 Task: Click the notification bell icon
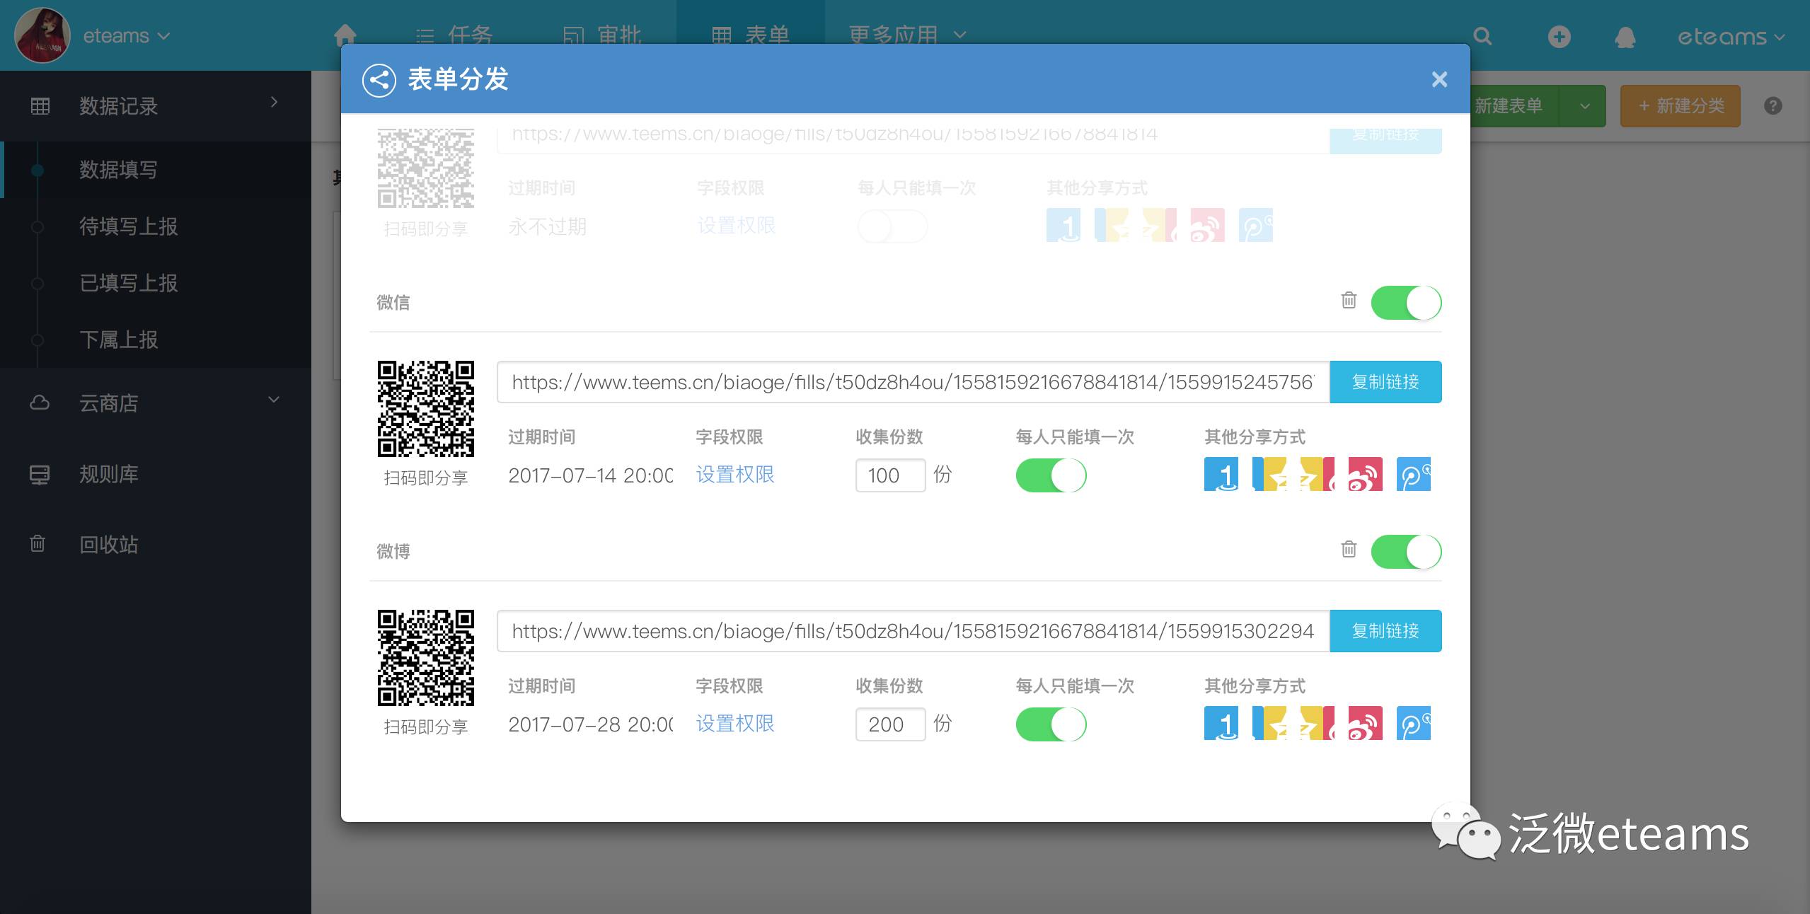pyautogui.click(x=1625, y=37)
